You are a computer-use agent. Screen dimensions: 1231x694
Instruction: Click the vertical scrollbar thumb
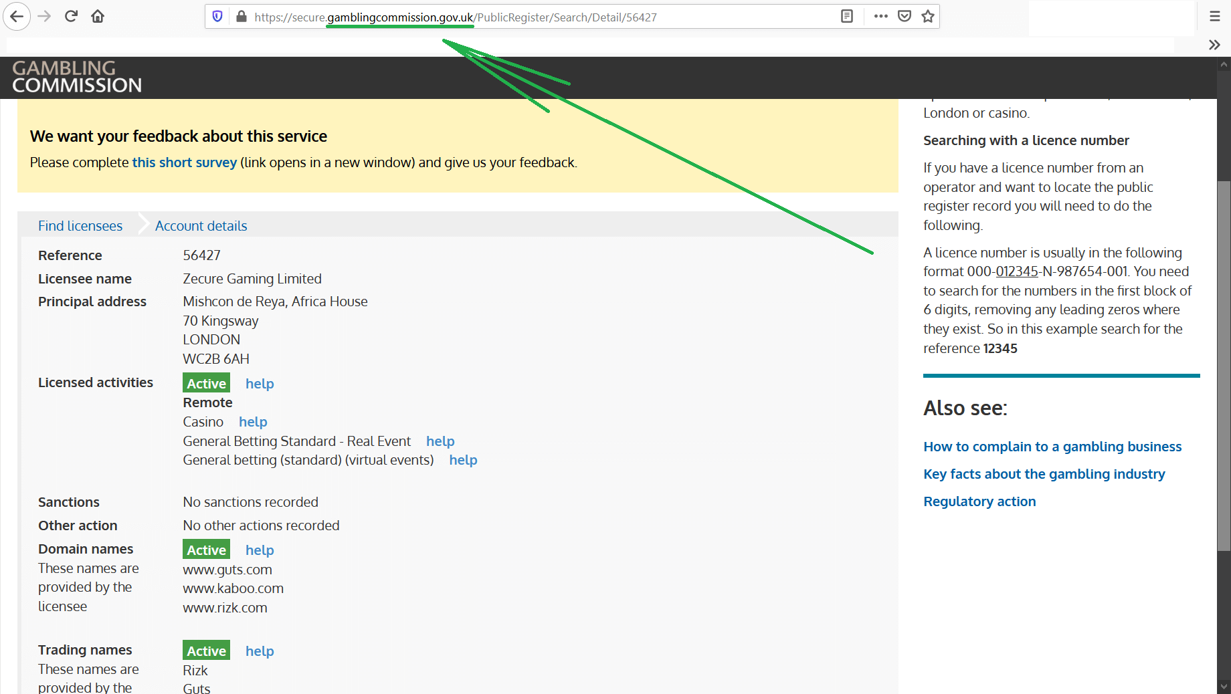(1224, 366)
